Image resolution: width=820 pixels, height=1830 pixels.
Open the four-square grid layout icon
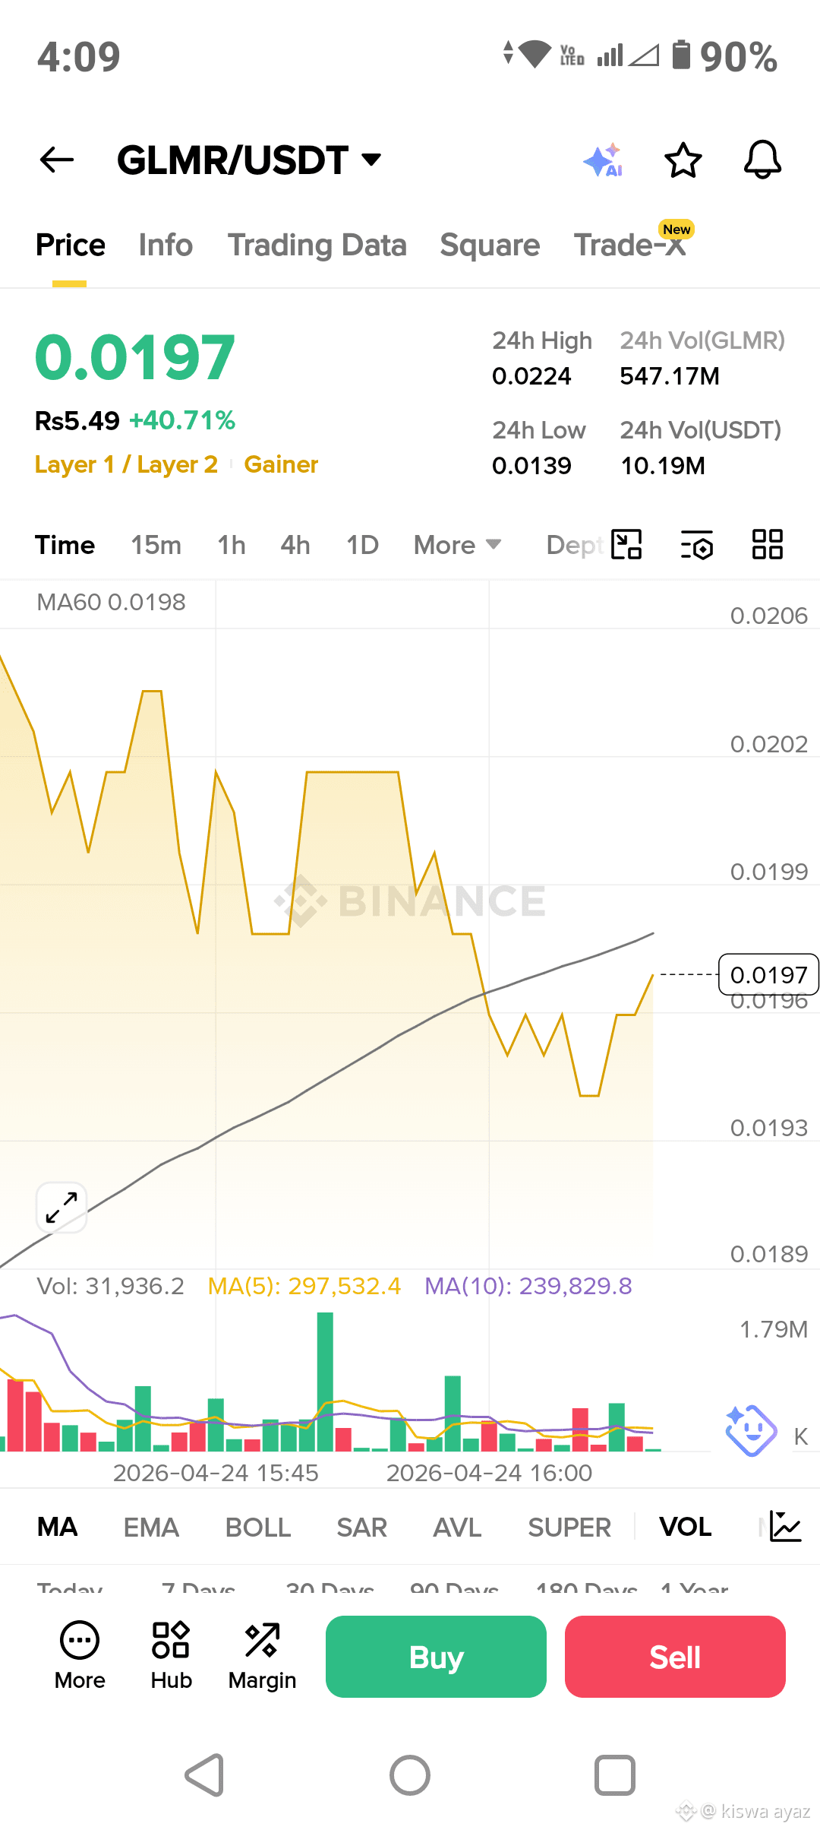(x=767, y=544)
